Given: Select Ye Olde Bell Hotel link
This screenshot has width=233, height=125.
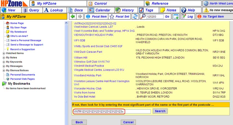Looking at the screenshot, I should (84, 97).
